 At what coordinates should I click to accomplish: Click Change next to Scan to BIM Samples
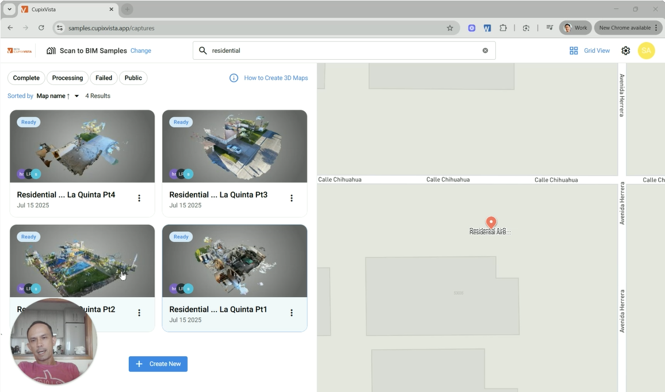tap(141, 51)
